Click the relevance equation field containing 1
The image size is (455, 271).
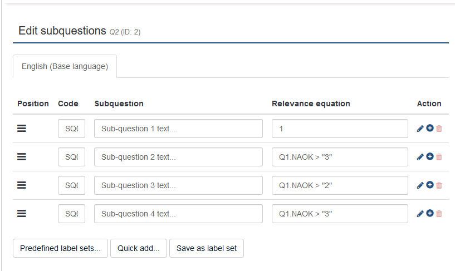340,129
